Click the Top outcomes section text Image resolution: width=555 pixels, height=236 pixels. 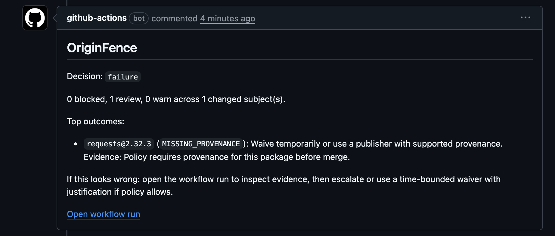click(96, 121)
